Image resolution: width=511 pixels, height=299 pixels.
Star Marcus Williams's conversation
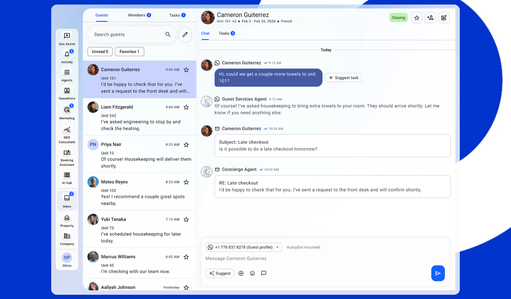tap(186, 257)
